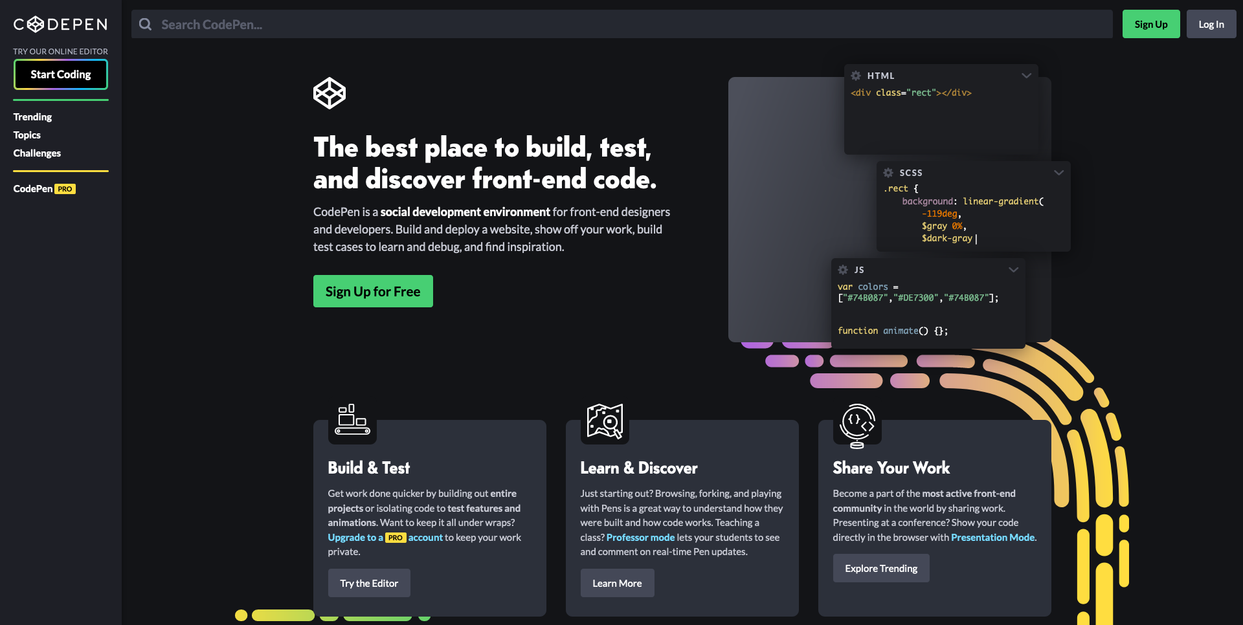
Task: Focus the Search CodePen input field
Action: [x=622, y=24]
